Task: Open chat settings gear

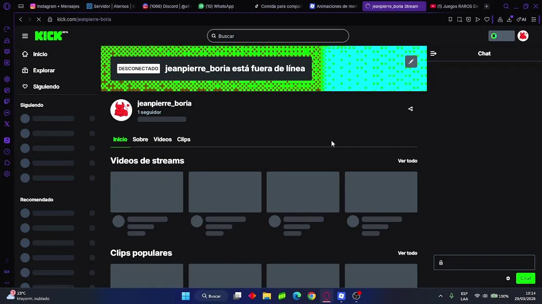Action: 508,278
